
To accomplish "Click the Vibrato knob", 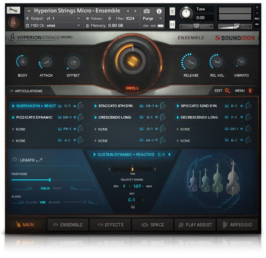I will click(241, 61).
